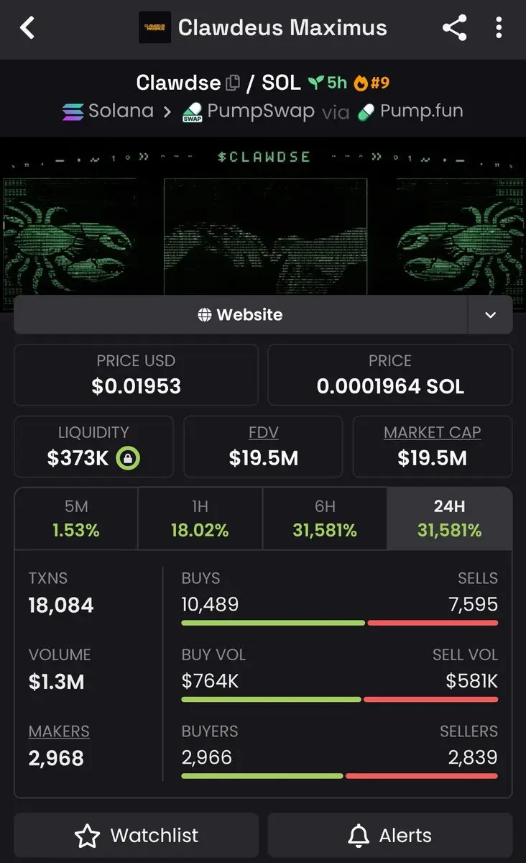
Task: Add token to Watchlist
Action: 137,836
